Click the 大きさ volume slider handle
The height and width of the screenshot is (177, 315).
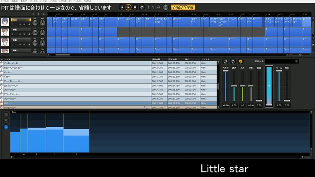[x=225, y=71]
